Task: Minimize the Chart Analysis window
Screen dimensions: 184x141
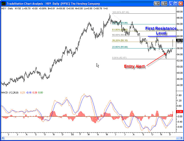Action: pyautogui.click(x=171, y=4)
